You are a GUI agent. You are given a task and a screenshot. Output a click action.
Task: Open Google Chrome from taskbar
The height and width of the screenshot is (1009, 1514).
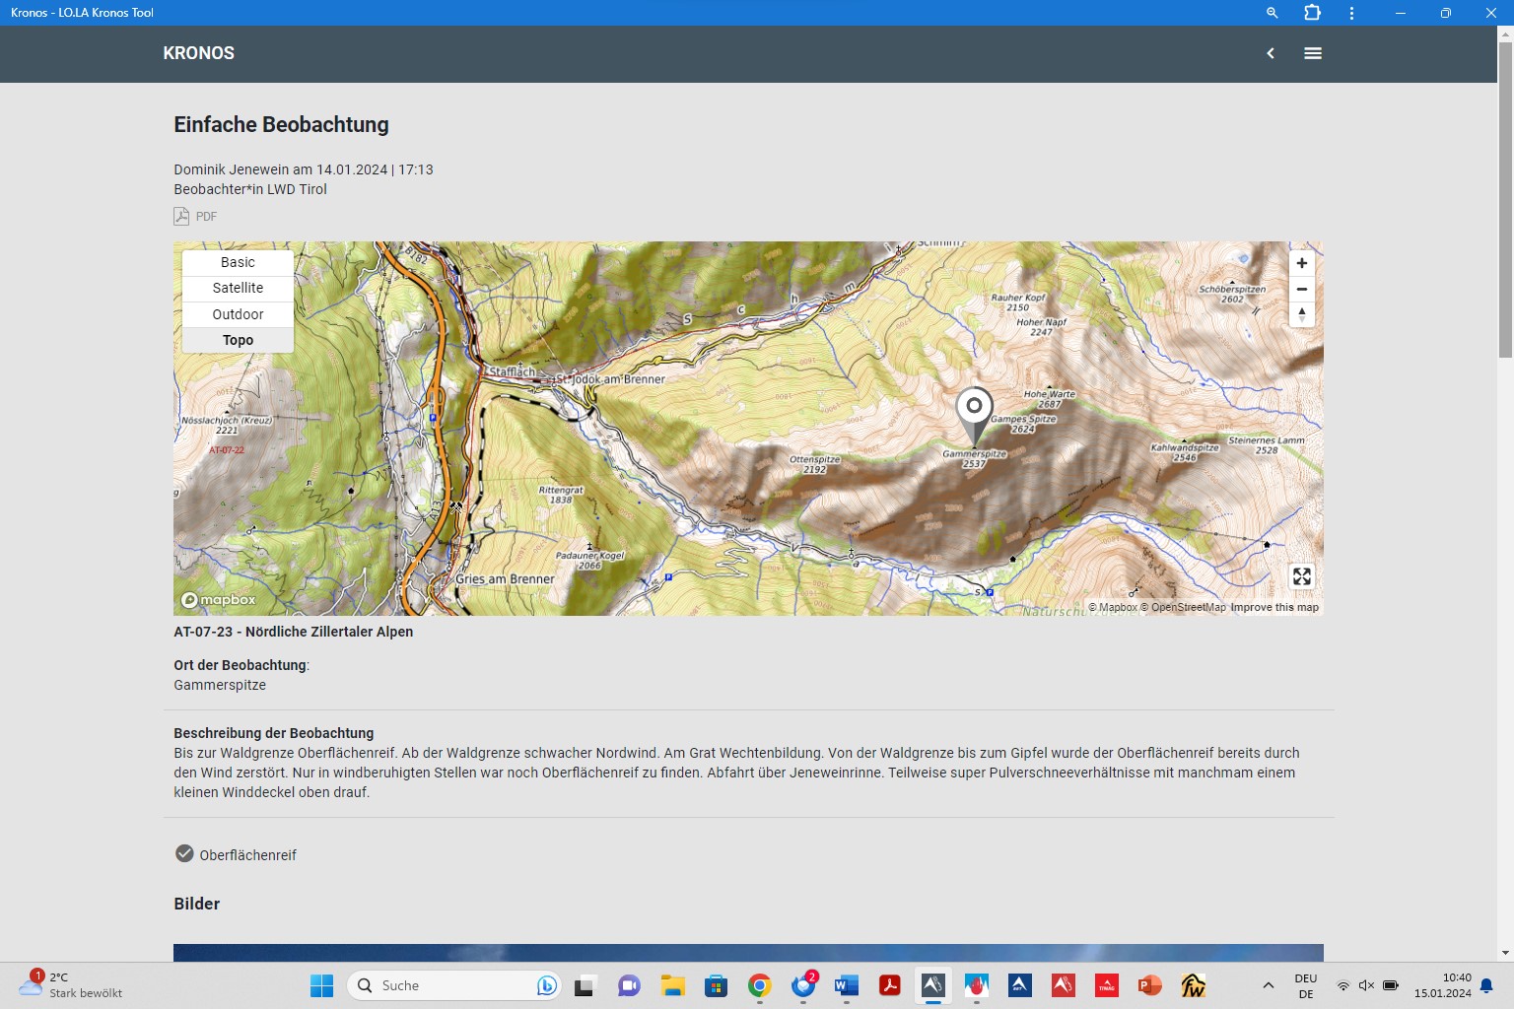759,985
